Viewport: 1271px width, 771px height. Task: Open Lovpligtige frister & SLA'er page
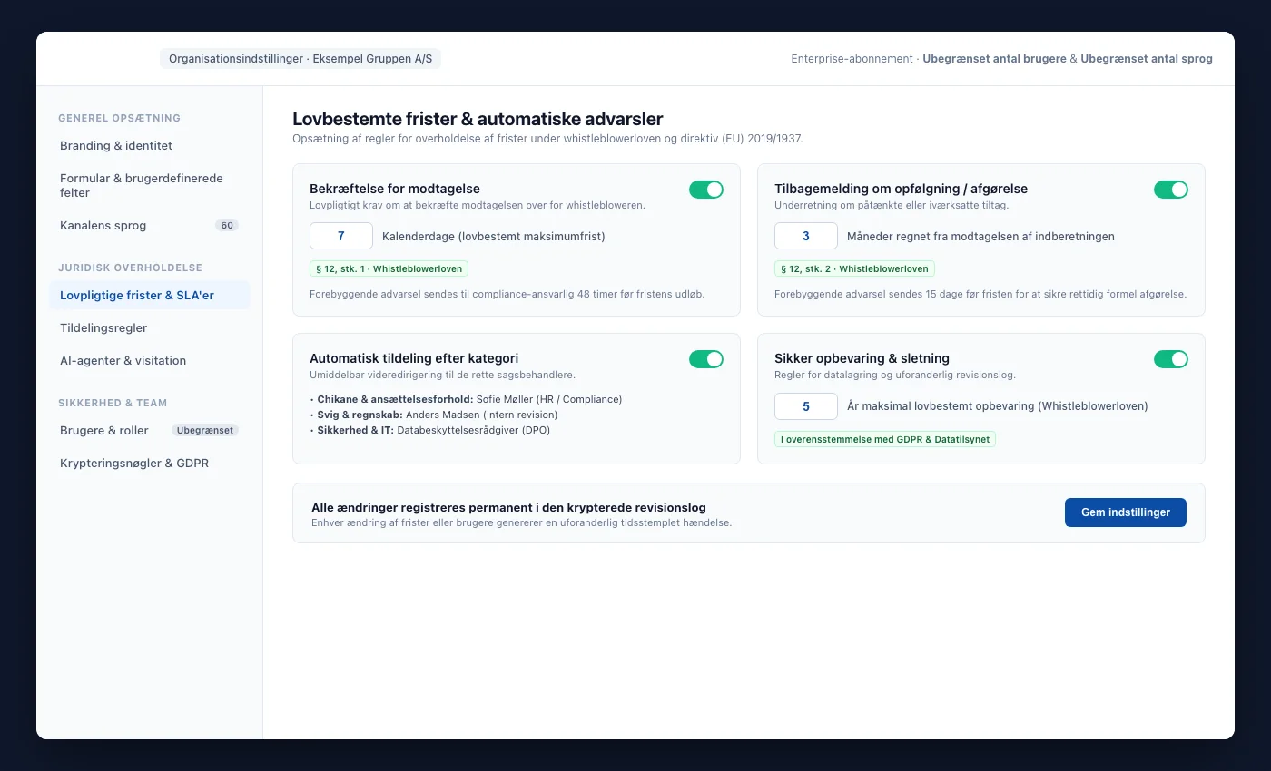150,295
